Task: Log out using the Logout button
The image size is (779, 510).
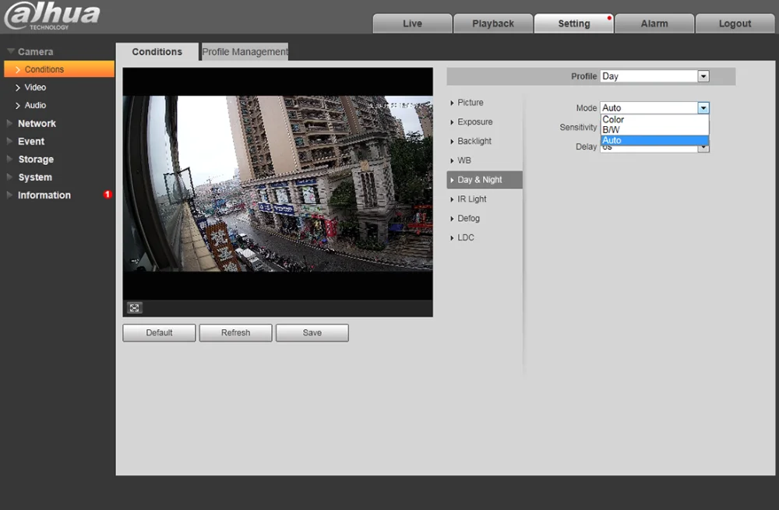Action: point(735,23)
